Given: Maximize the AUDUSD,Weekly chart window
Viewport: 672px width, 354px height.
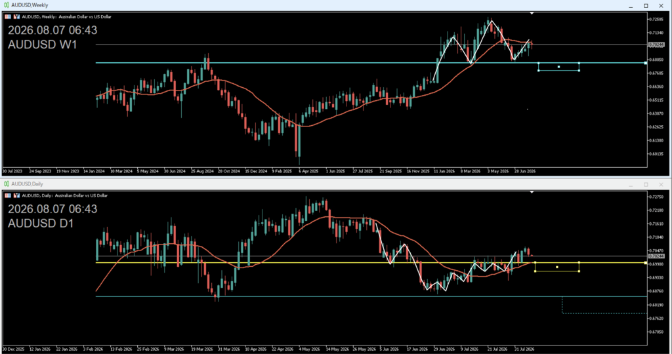Looking at the screenshot, I should coord(646,5).
